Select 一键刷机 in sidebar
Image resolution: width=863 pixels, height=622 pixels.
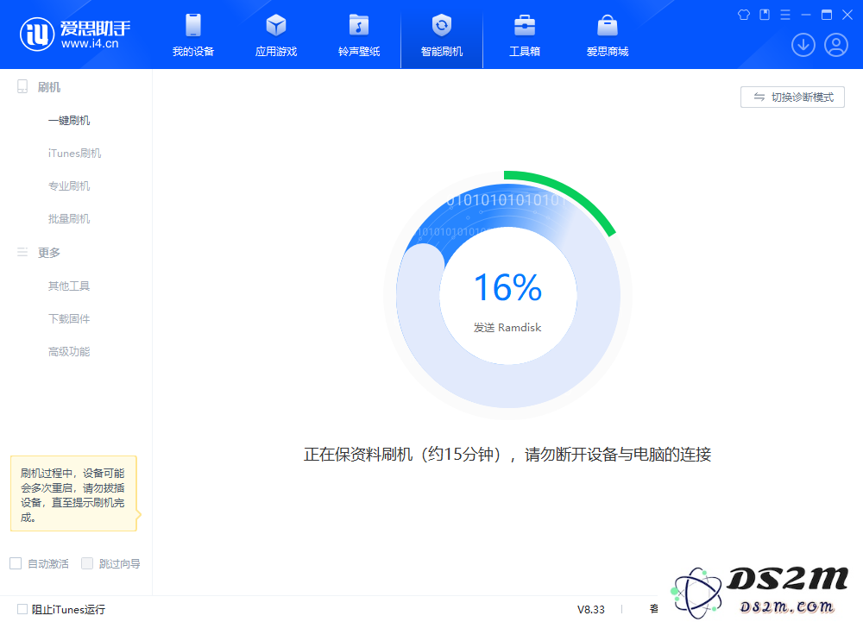pyautogui.click(x=69, y=121)
